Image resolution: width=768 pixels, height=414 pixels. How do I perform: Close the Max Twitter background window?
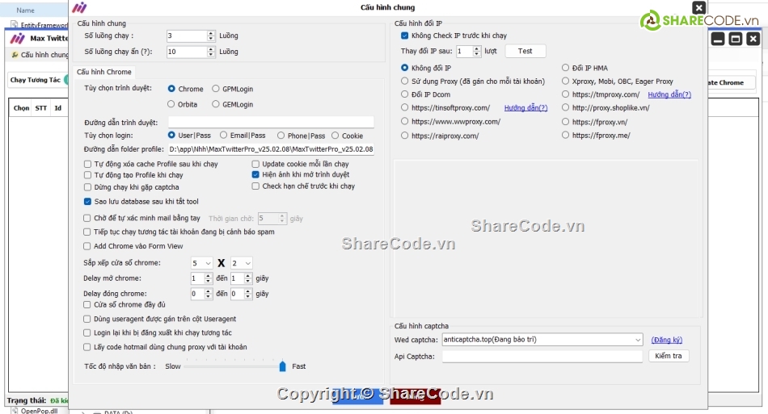point(753,39)
